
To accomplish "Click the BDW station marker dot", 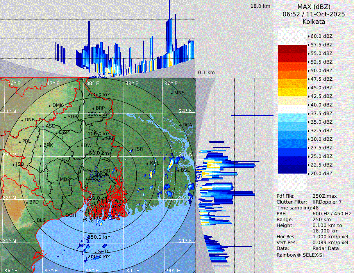I will pos(78,146).
